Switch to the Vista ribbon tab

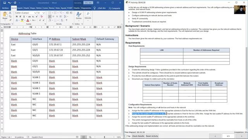coord(58,8)
